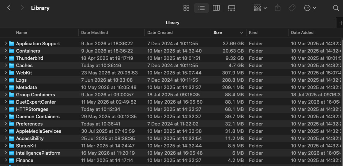Image resolution: width=343 pixels, height=166 pixels.
Task: Go forward with the forward arrow
Action: (x=22, y=8)
